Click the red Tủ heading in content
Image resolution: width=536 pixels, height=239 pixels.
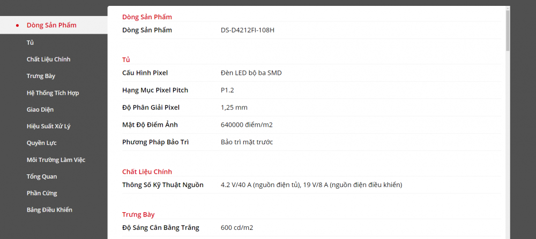(126, 59)
